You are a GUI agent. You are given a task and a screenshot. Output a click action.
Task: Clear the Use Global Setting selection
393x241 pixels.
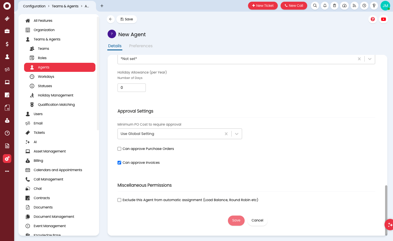coord(226,134)
